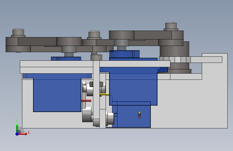Pick the yellow dot on the lower servo box
The width and height of the screenshot is (233, 151).
point(139,112)
